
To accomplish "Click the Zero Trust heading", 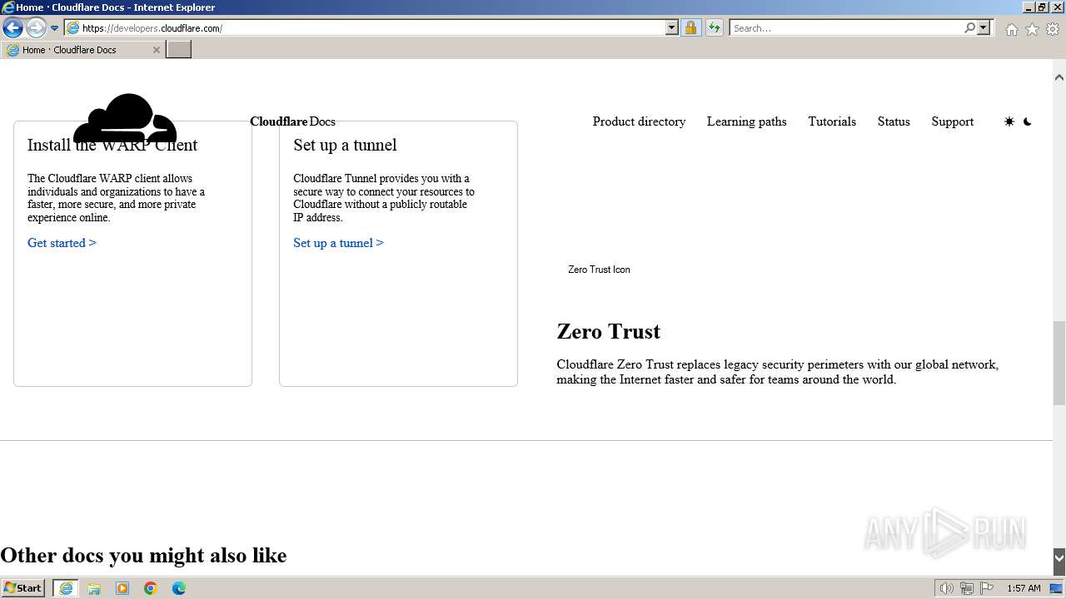I will (608, 331).
